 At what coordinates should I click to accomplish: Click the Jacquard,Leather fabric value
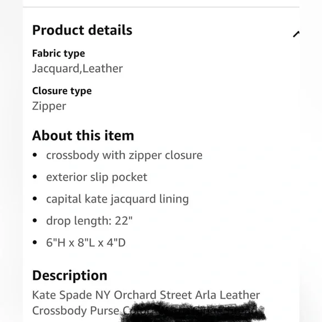coord(77,69)
